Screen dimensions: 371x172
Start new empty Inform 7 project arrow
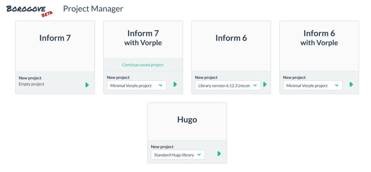coord(87,85)
